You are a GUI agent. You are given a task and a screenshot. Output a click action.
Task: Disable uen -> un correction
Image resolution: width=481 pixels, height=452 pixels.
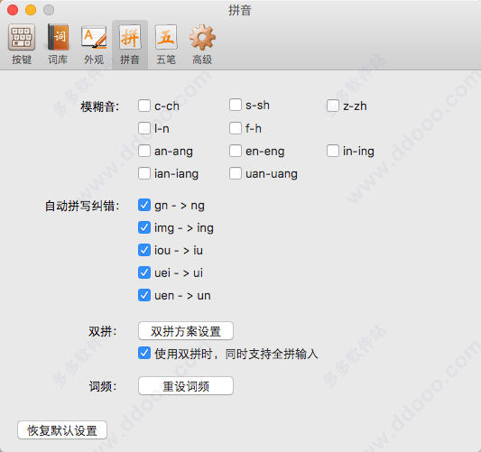pyautogui.click(x=144, y=295)
